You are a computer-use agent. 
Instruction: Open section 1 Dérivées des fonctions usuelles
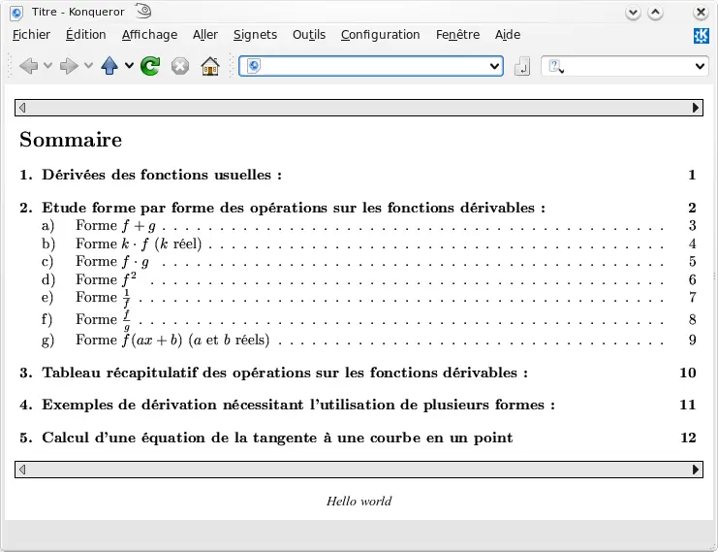click(162, 176)
